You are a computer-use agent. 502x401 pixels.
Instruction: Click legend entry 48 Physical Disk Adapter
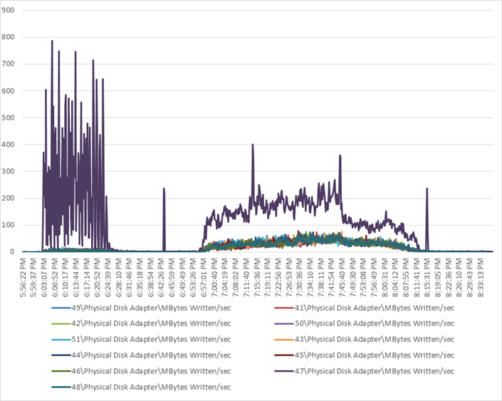point(141,387)
